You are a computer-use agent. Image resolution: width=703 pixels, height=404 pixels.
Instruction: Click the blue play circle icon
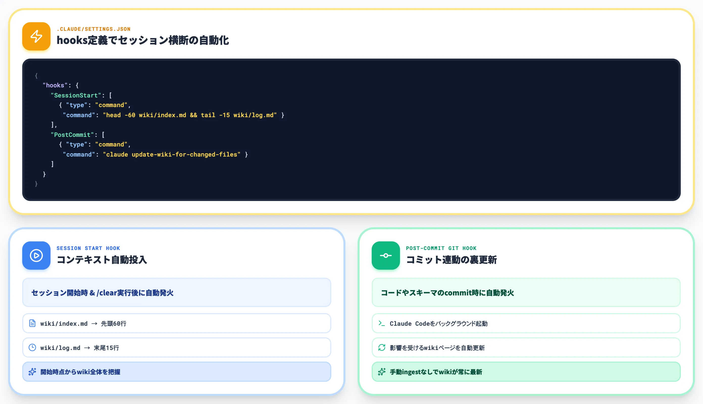click(x=36, y=255)
